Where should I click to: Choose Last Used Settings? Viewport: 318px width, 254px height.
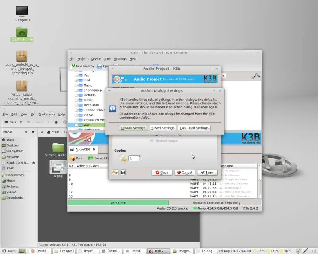194,128
